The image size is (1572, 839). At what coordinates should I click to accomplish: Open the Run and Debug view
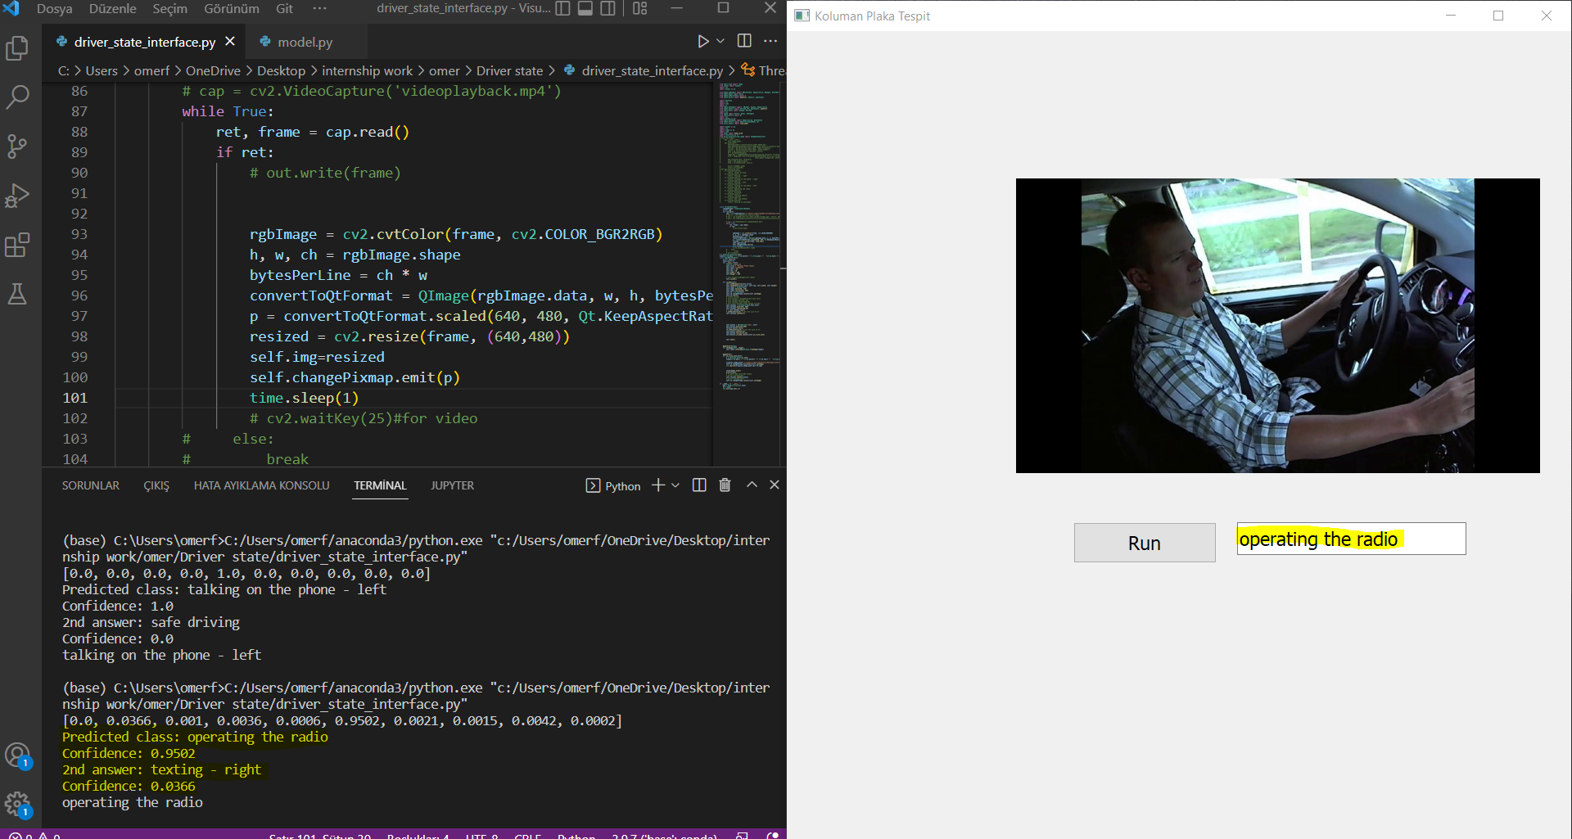coord(18,196)
